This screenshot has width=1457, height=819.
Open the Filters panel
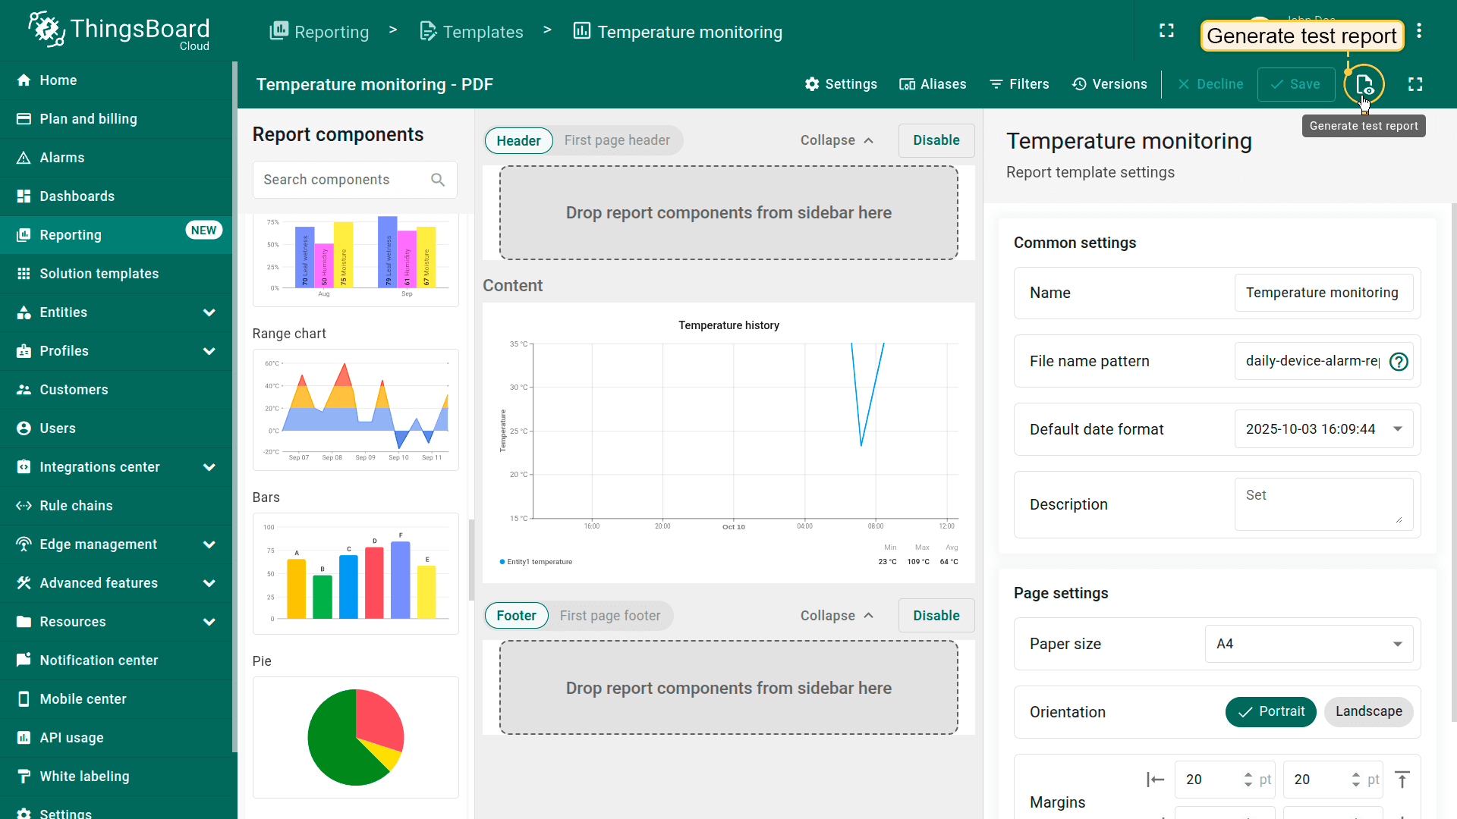pyautogui.click(x=1019, y=84)
